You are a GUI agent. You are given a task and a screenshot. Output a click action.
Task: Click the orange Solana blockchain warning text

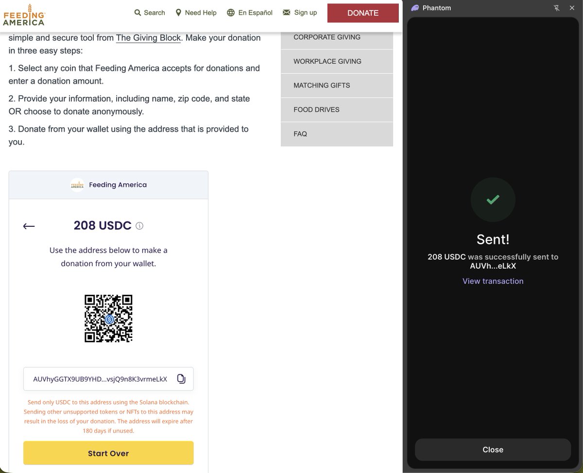[108, 417]
